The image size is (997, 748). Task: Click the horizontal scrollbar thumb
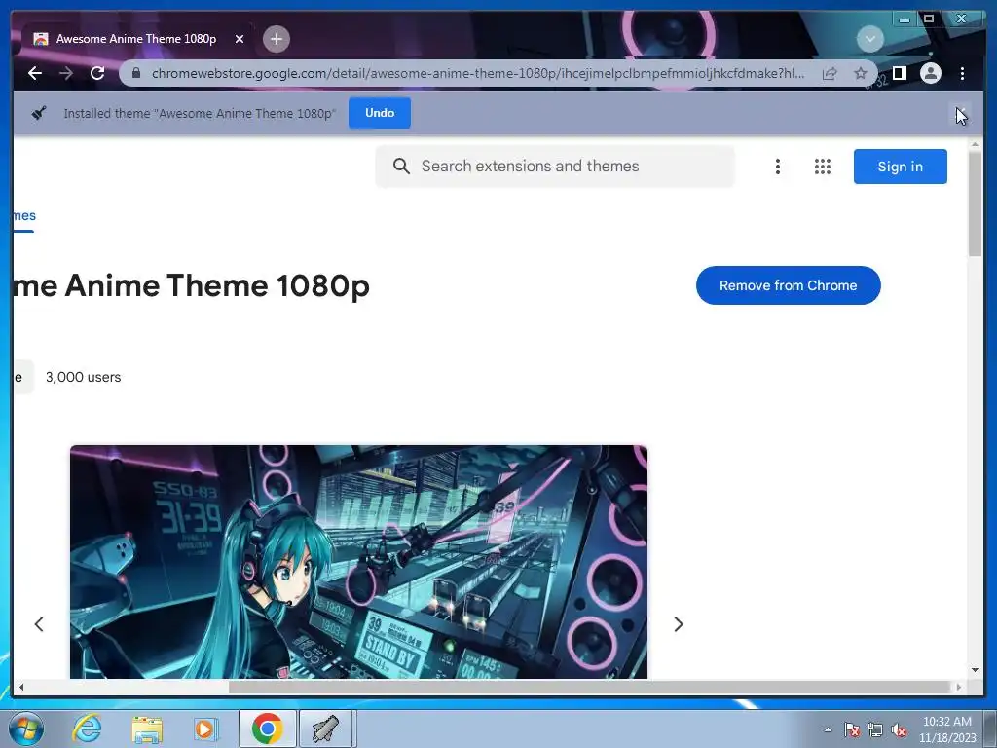(x=589, y=687)
